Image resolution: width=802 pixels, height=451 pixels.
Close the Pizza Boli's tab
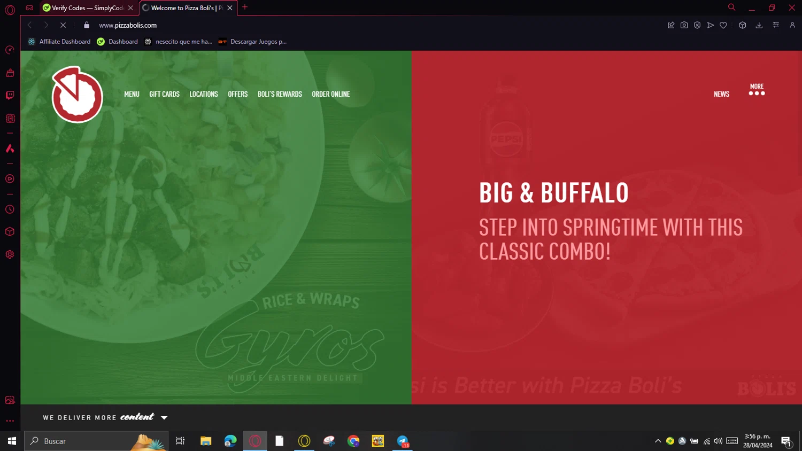tap(230, 8)
